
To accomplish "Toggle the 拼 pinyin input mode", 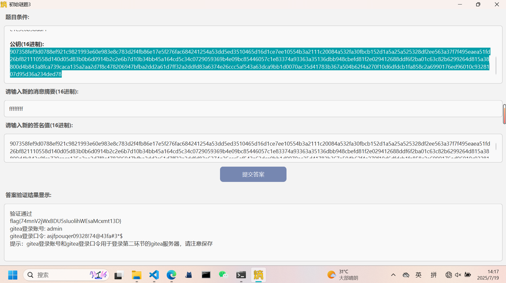I will tap(434, 275).
